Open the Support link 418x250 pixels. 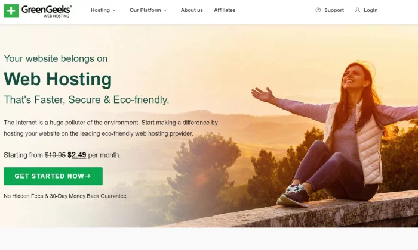click(330, 10)
